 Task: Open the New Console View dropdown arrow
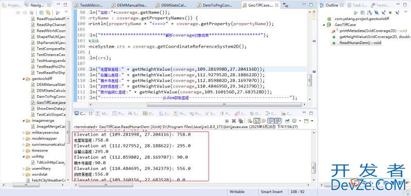[x=312, y=121]
